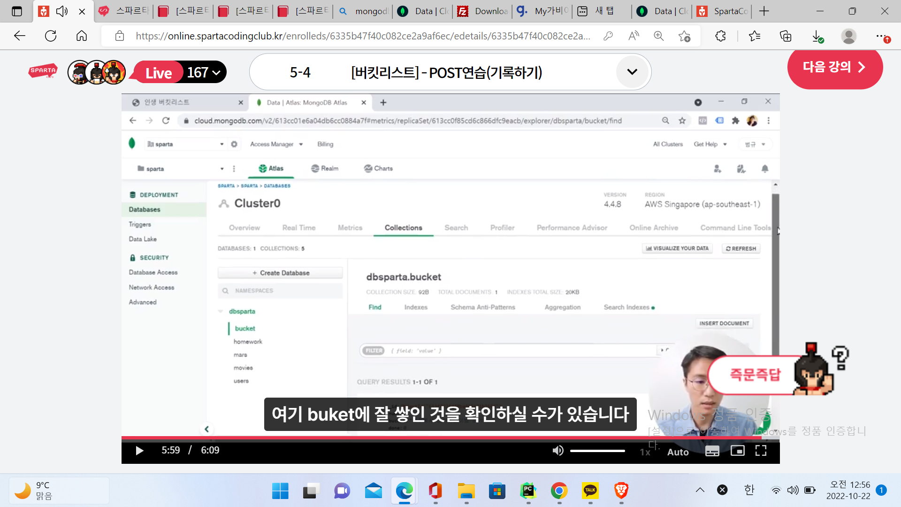Change playback speed 1x
This screenshot has height=507, width=901.
tap(645, 452)
